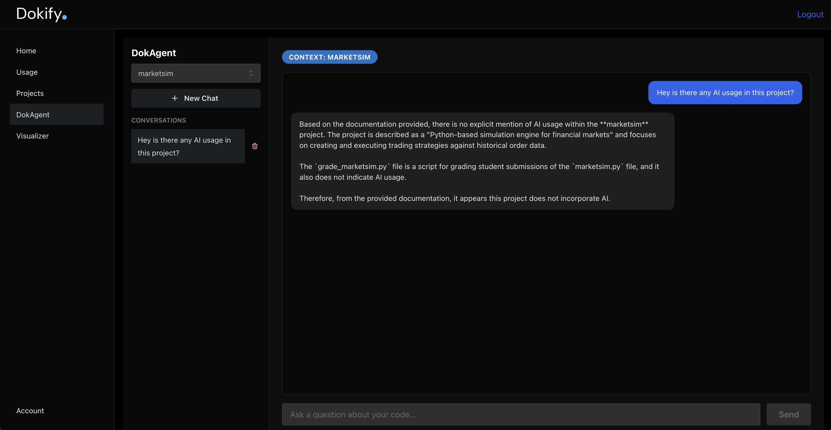
Task: Click the user message bubble
Action: click(x=725, y=93)
